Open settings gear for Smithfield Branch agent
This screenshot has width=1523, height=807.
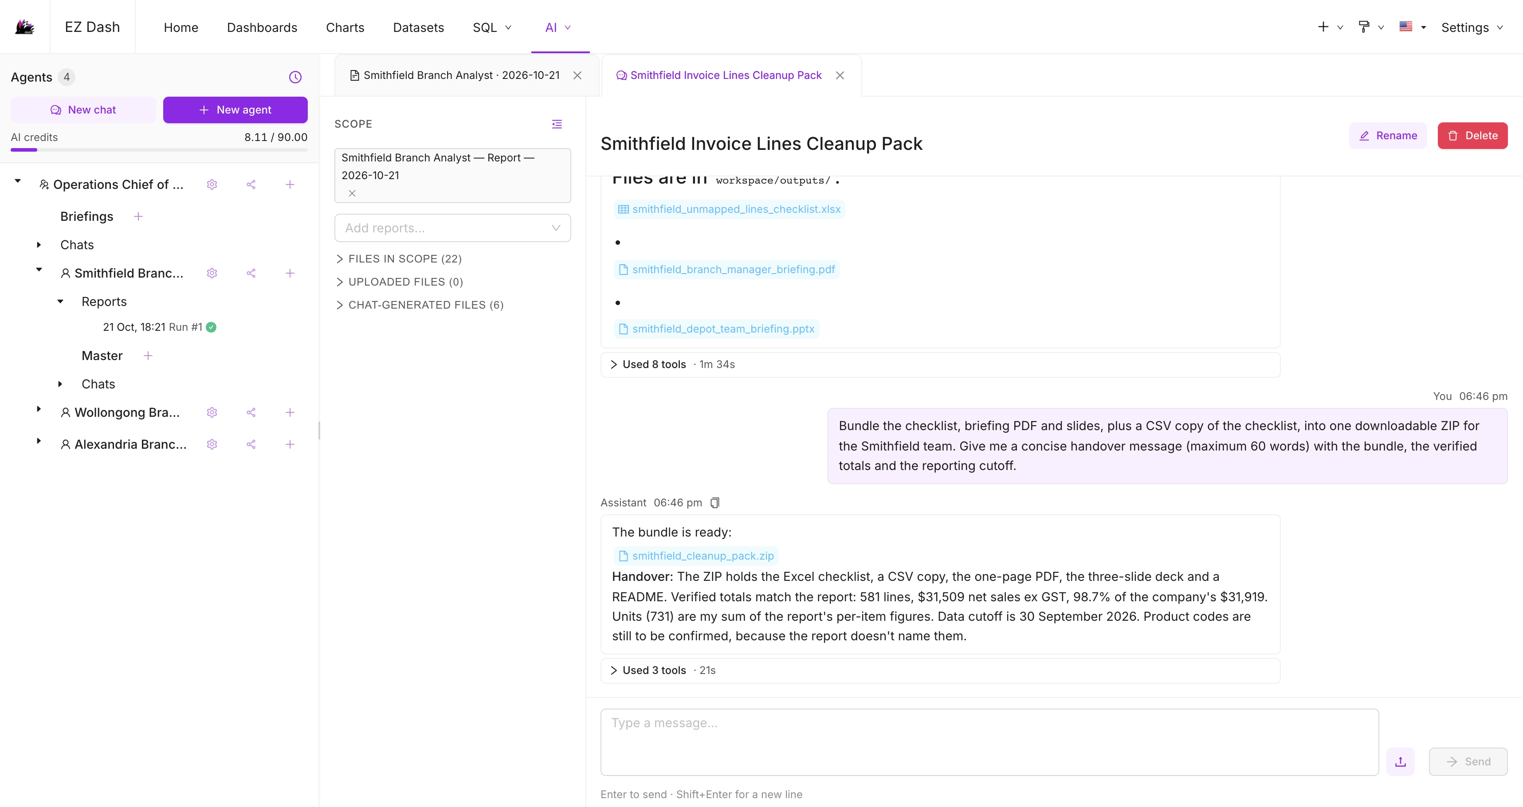[212, 273]
